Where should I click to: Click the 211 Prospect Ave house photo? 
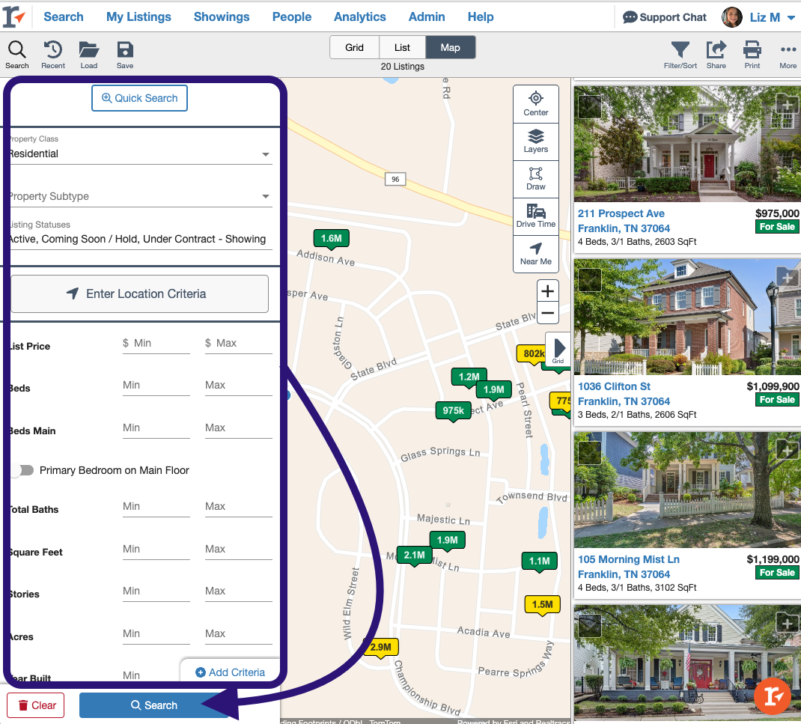coord(687,144)
